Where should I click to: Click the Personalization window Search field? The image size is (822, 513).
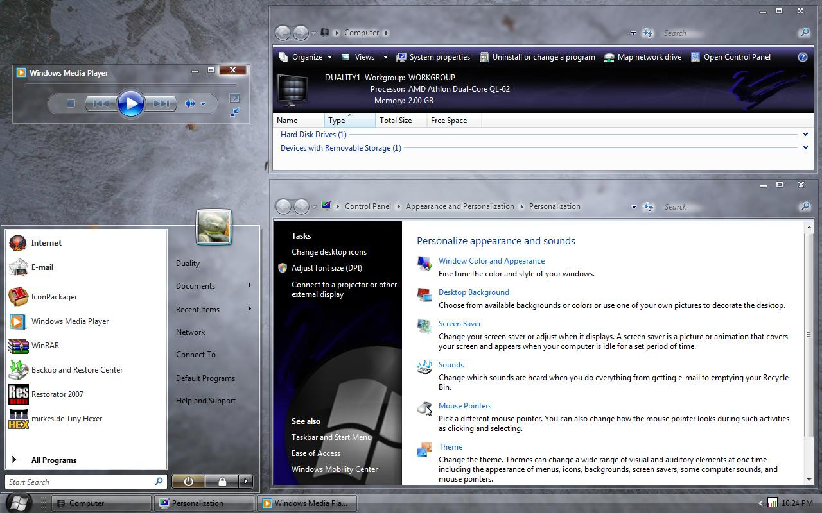click(x=726, y=206)
